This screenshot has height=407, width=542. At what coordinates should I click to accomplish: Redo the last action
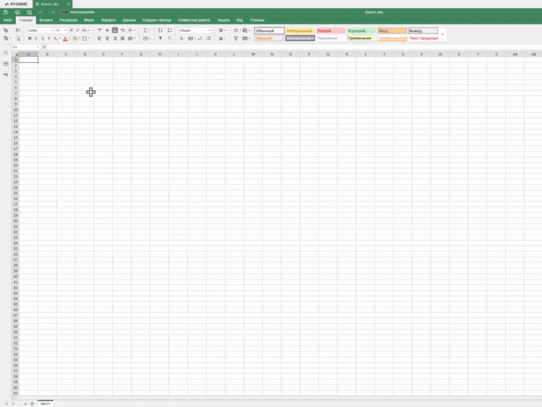53,12
